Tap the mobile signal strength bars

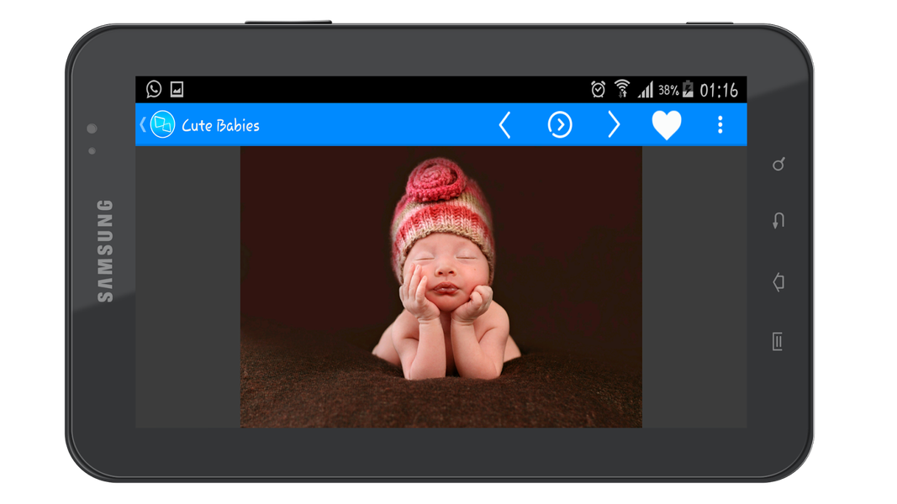[645, 89]
